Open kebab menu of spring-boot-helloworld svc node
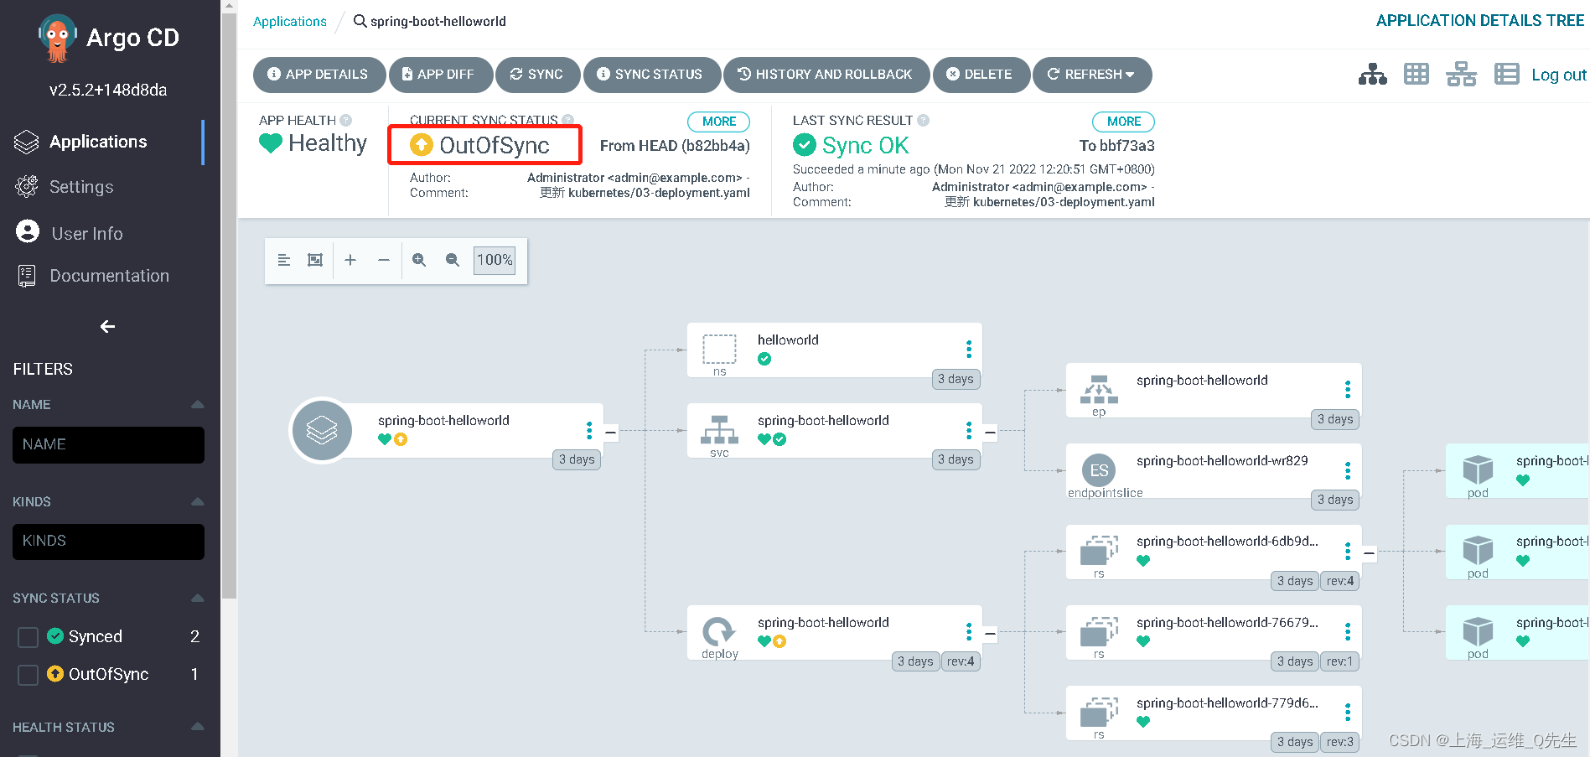This screenshot has width=1590, height=757. pyautogui.click(x=969, y=430)
